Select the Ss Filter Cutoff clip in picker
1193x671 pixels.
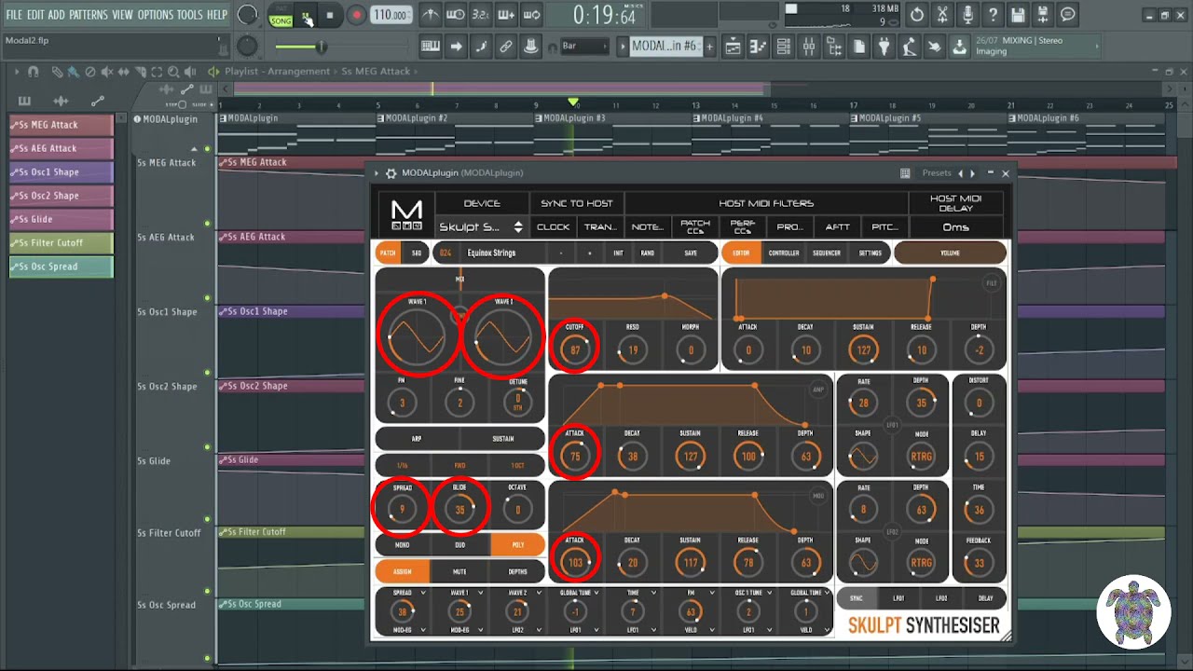pos(62,242)
